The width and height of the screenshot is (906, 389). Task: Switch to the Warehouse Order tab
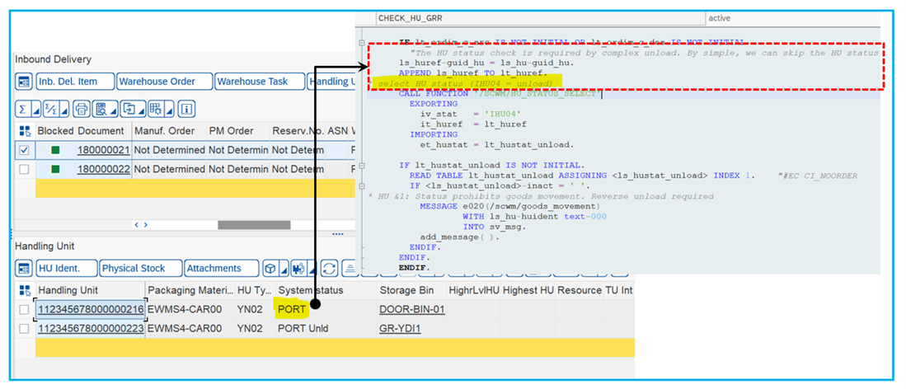tap(162, 82)
